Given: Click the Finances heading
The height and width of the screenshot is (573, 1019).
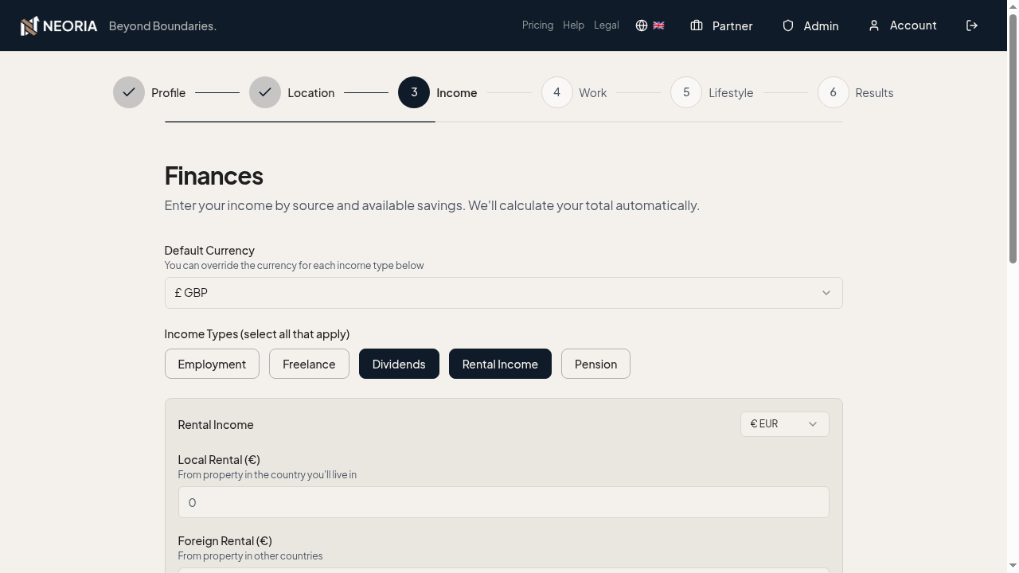Looking at the screenshot, I should coord(213,176).
